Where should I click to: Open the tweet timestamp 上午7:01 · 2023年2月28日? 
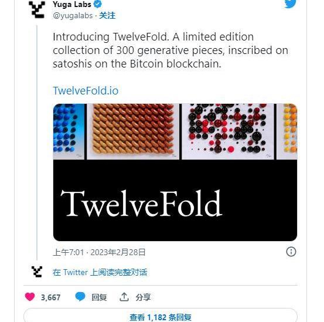pyautogui.click(x=99, y=252)
